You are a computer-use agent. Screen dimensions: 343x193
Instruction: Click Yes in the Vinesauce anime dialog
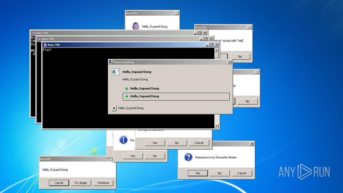[x=198, y=173]
